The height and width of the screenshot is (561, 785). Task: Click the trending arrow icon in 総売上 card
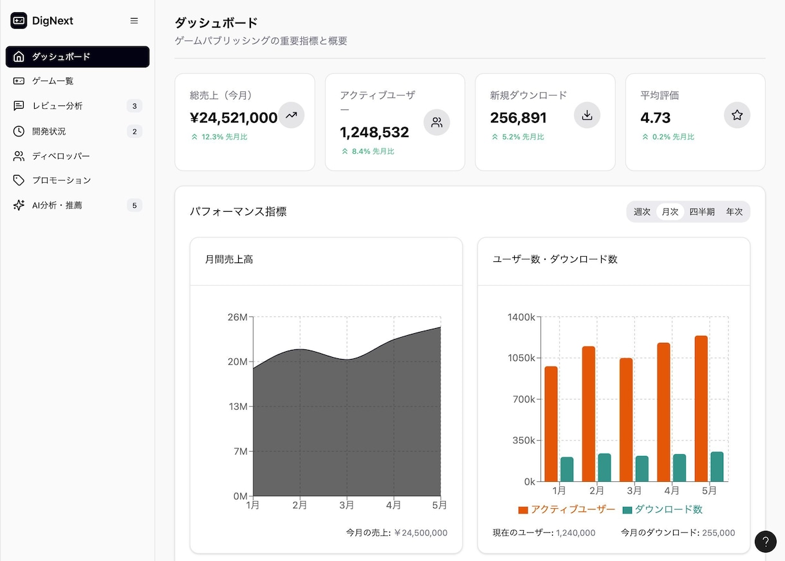291,115
